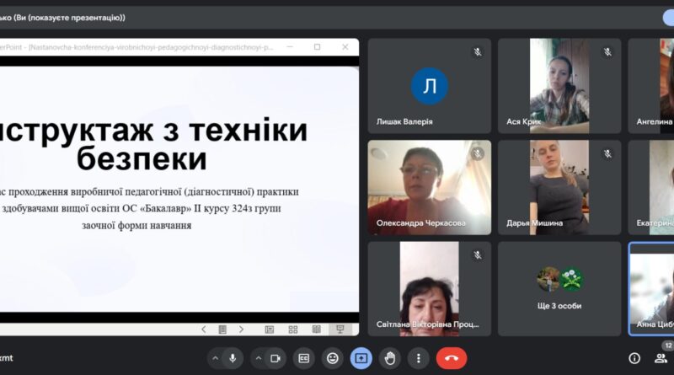The height and width of the screenshot is (375, 674).
Task: Stop presenting with the share screen icon
Action: (361, 358)
